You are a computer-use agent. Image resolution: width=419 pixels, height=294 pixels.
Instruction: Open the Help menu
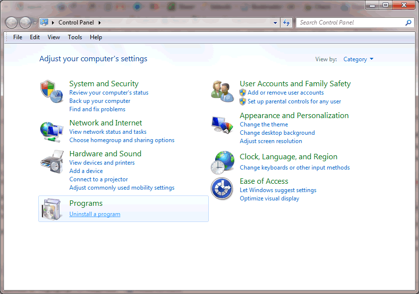pyautogui.click(x=96, y=37)
